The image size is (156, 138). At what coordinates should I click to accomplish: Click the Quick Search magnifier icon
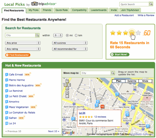pos(151,4)
